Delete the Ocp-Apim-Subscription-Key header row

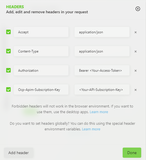pyautogui.click(x=136, y=90)
